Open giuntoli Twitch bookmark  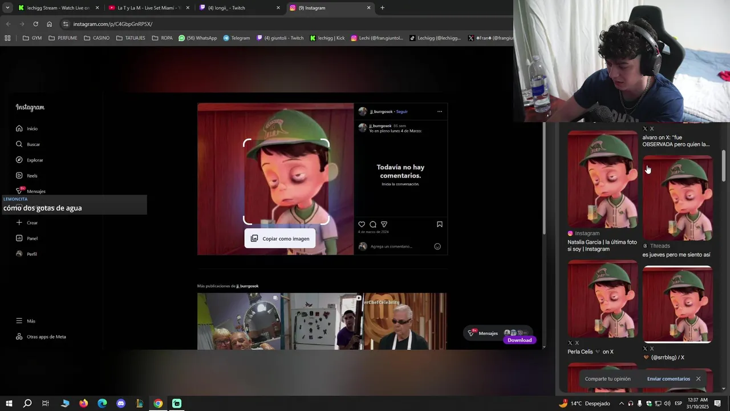coord(280,38)
